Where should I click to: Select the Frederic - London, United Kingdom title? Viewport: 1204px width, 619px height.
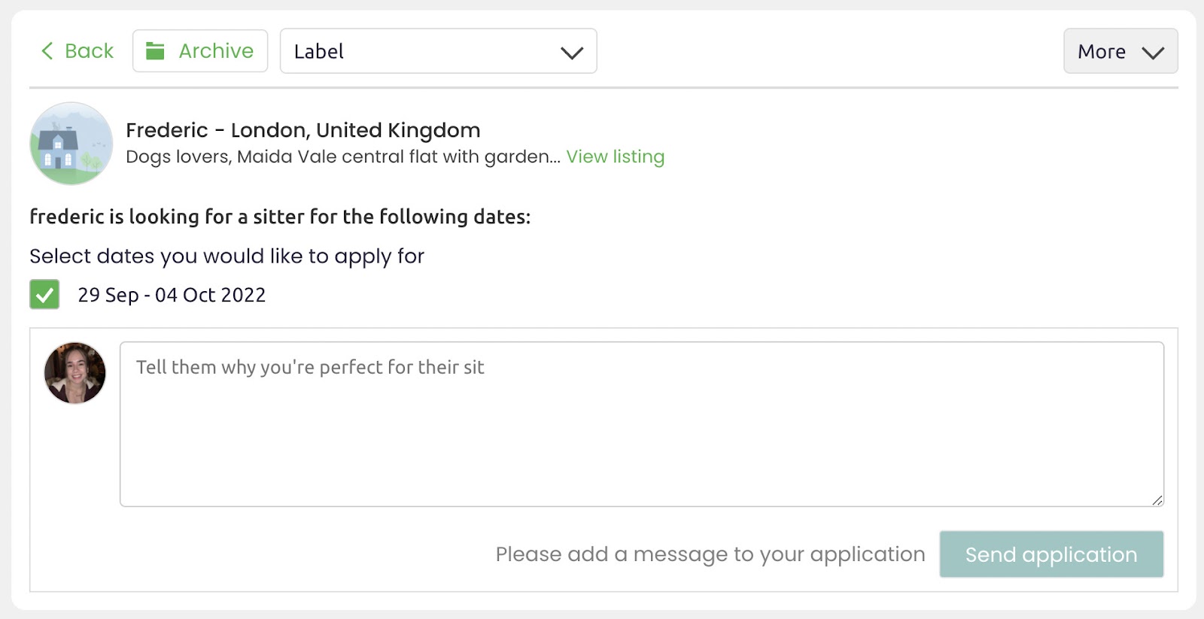(303, 130)
